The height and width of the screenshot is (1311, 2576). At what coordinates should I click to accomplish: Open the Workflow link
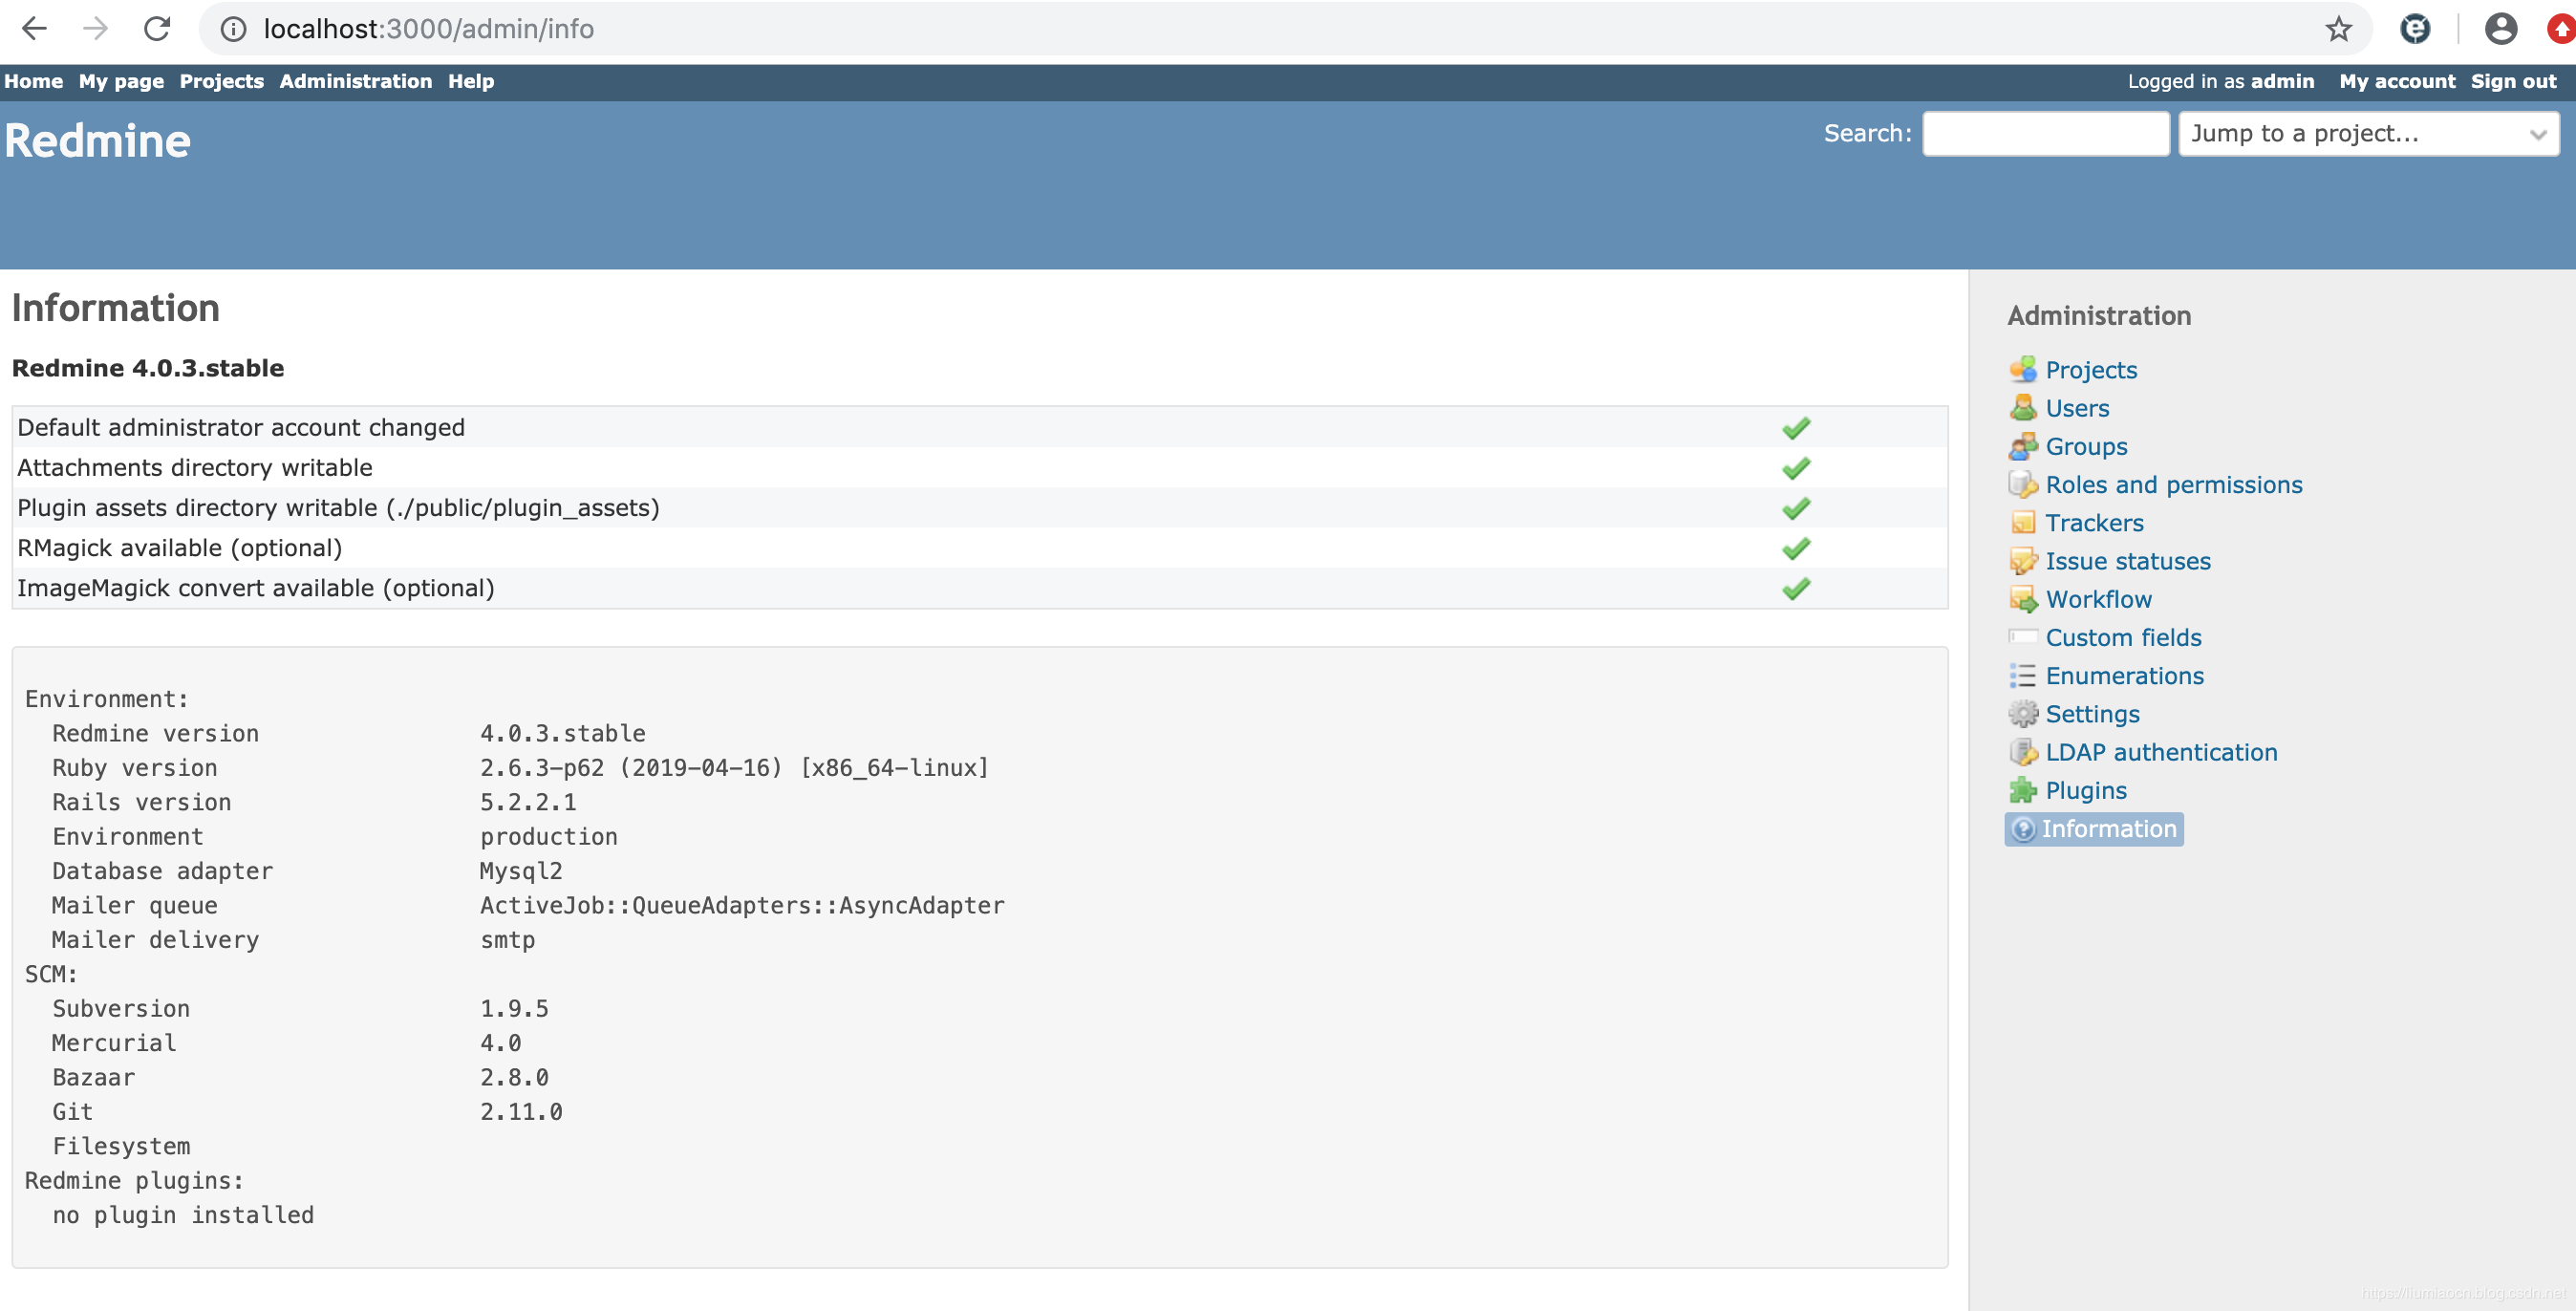click(2098, 599)
